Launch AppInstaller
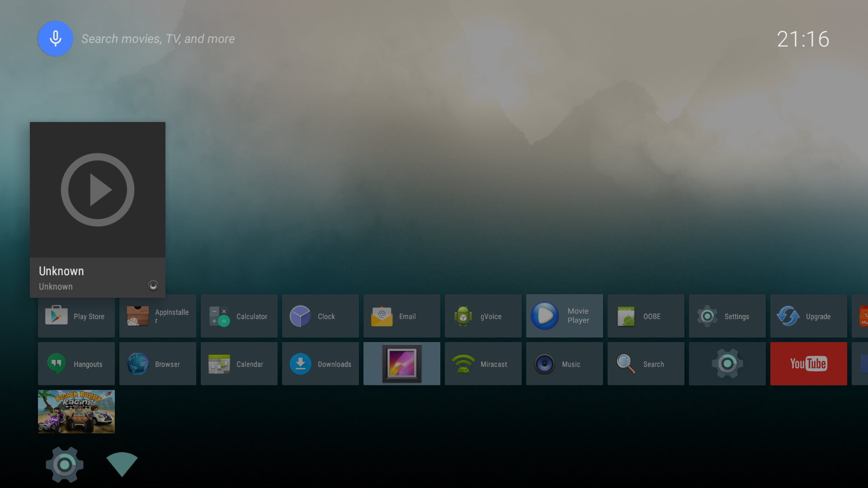This screenshot has height=488, width=868. (158, 316)
